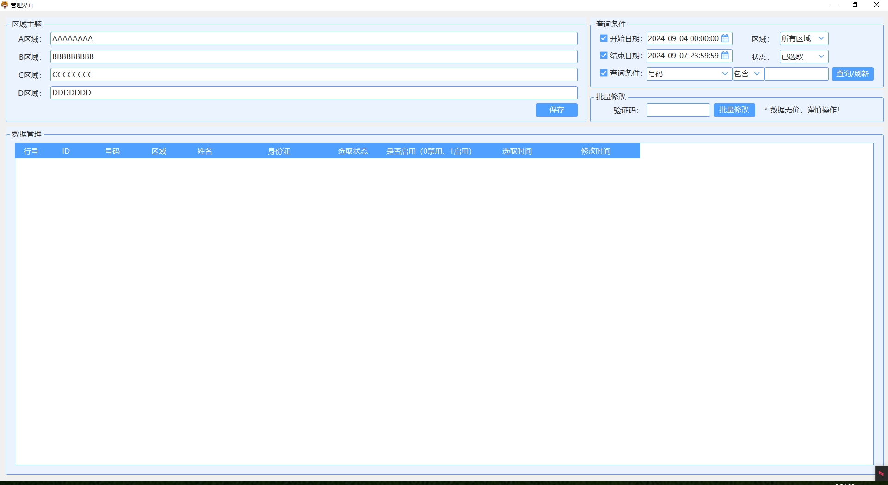Click the 批量修改 button

734,110
